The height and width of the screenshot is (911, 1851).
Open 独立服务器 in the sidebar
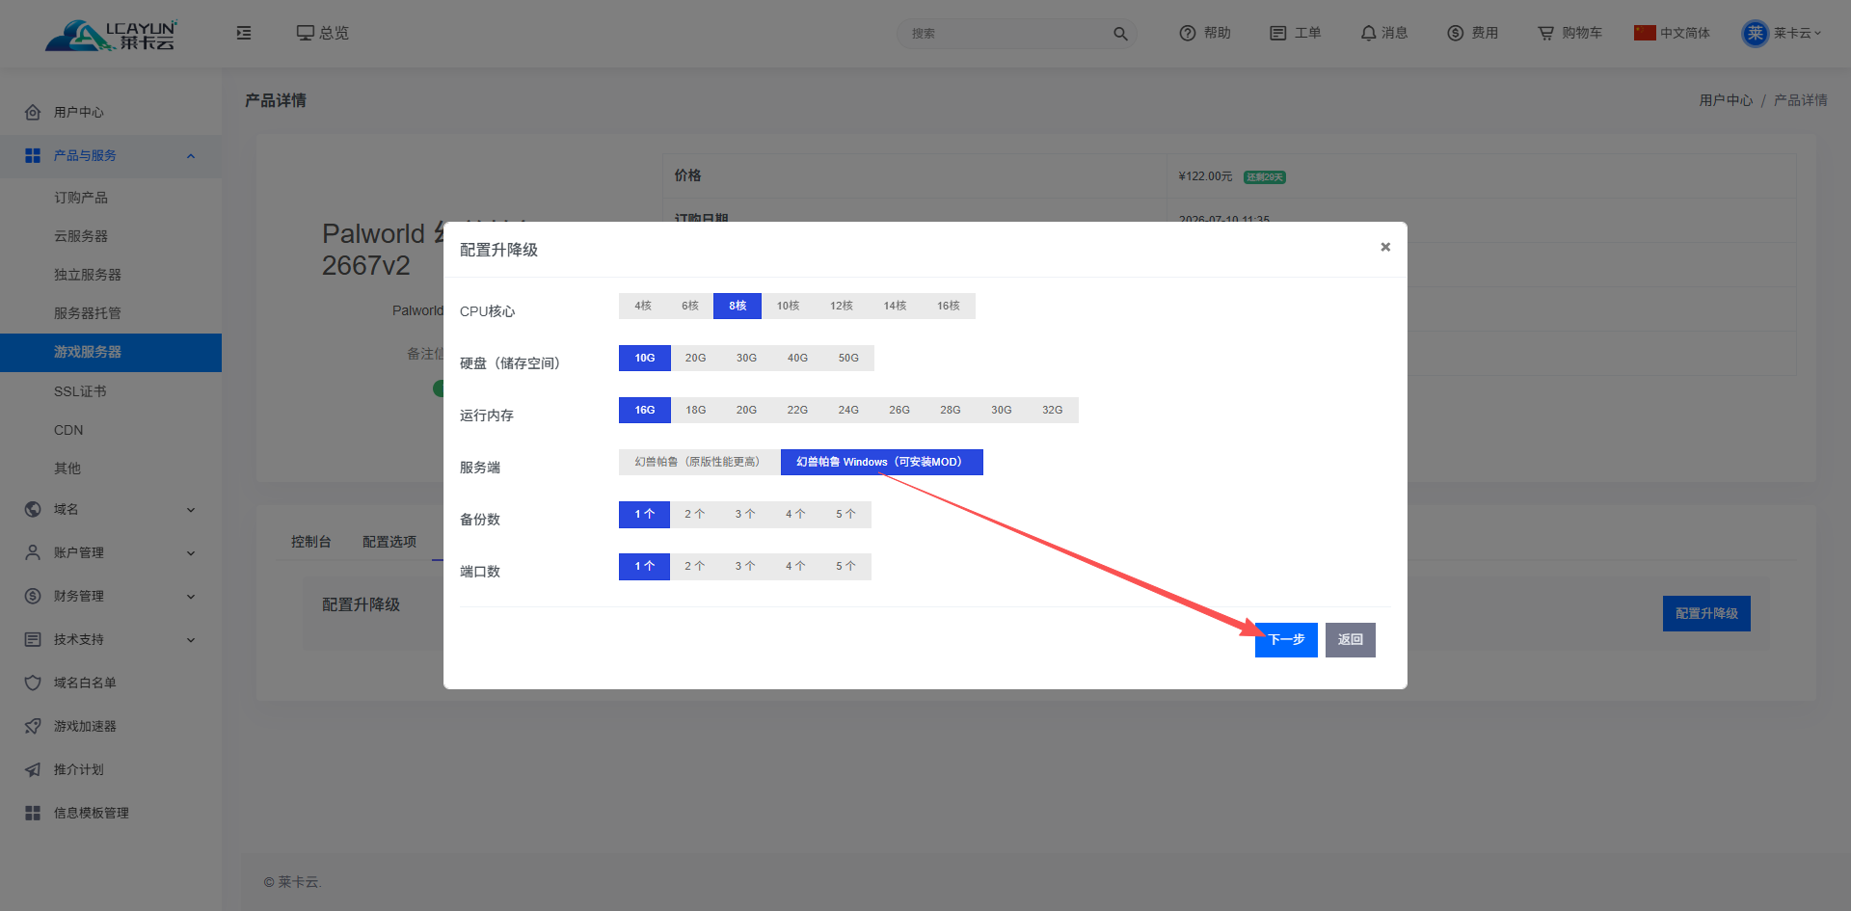[x=88, y=275]
